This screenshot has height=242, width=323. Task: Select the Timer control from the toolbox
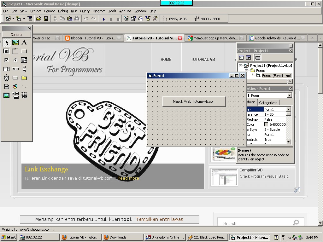[6, 78]
